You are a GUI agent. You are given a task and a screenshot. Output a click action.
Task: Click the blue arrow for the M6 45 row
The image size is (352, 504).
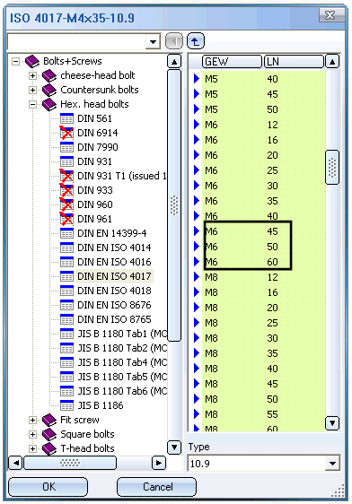click(197, 231)
